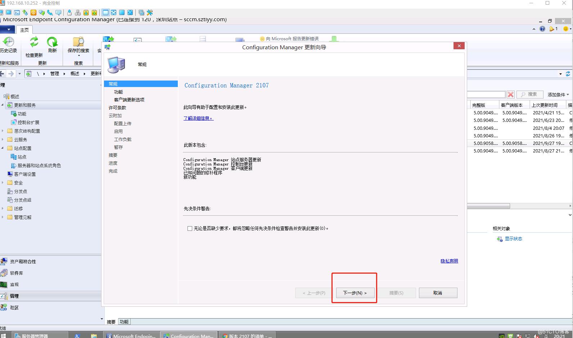Expand the 层次结构配置 folder
This screenshot has height=338, width=573.
click(3, 131)
